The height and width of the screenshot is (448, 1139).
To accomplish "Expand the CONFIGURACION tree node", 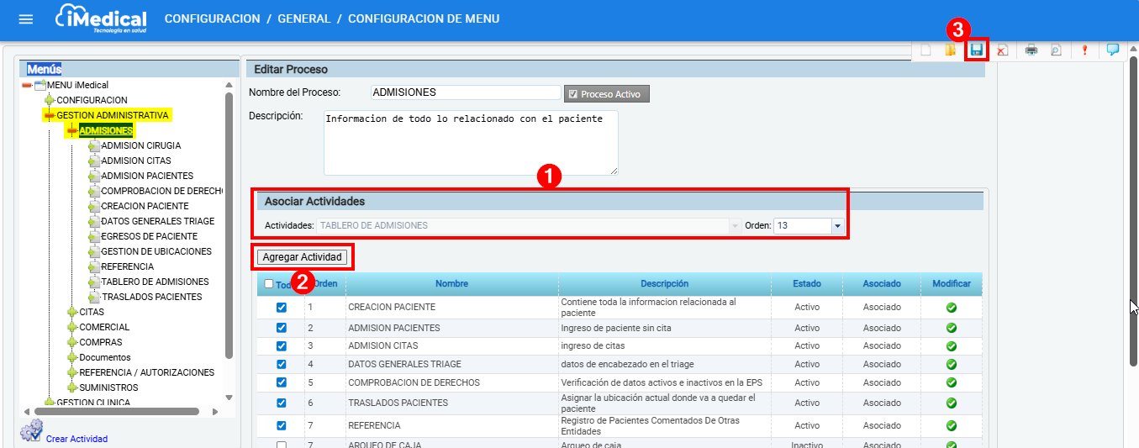I will (49, 100).
